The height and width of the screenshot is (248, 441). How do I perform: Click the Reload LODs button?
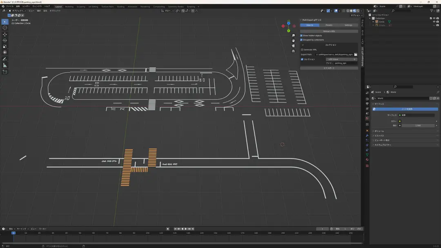pos(329,31)
